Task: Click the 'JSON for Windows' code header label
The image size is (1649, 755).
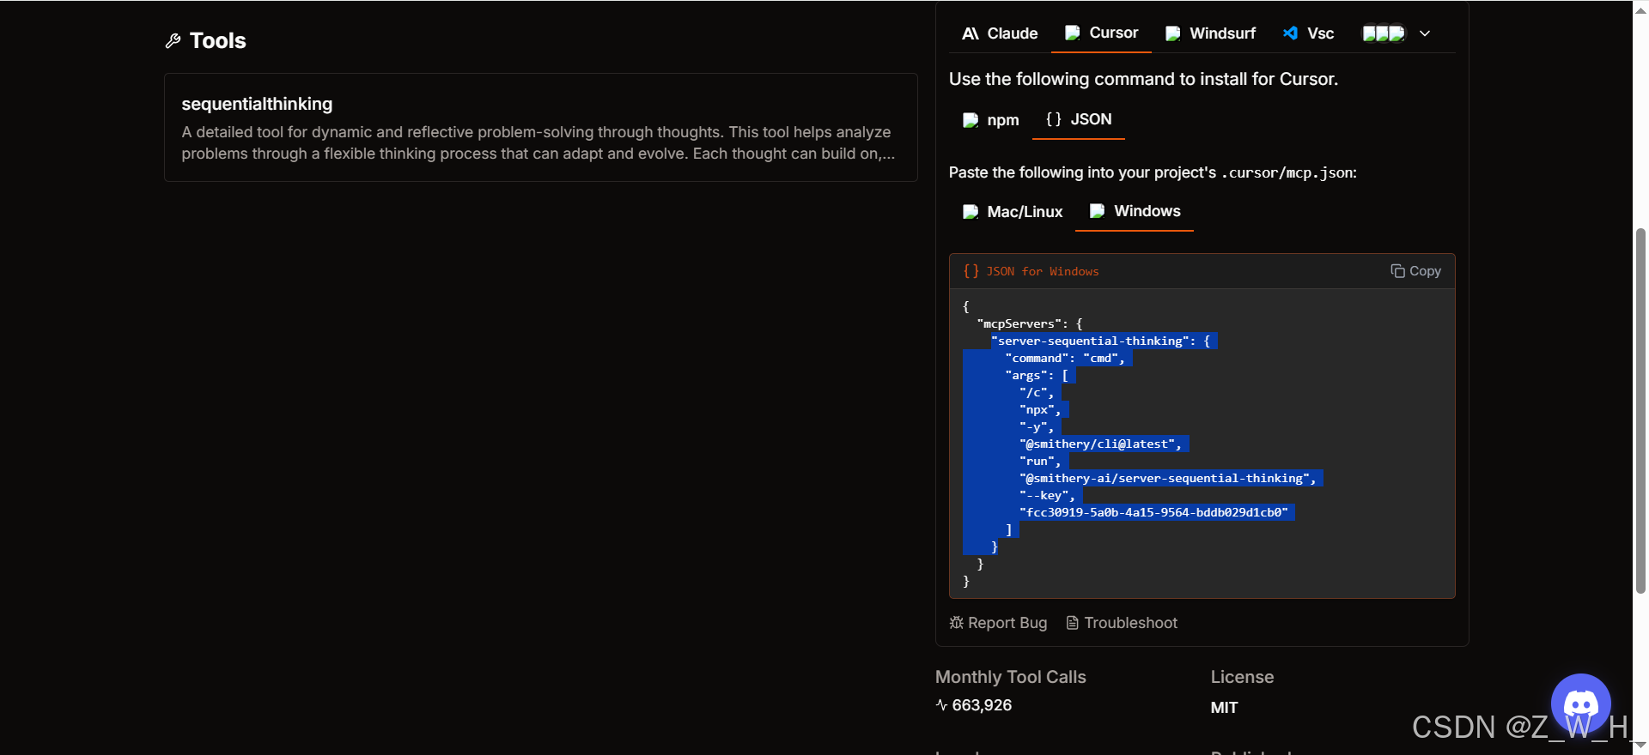Action: tap(1043, 271)
